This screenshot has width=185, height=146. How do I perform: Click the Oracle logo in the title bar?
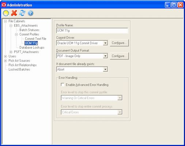coord(4,5)
